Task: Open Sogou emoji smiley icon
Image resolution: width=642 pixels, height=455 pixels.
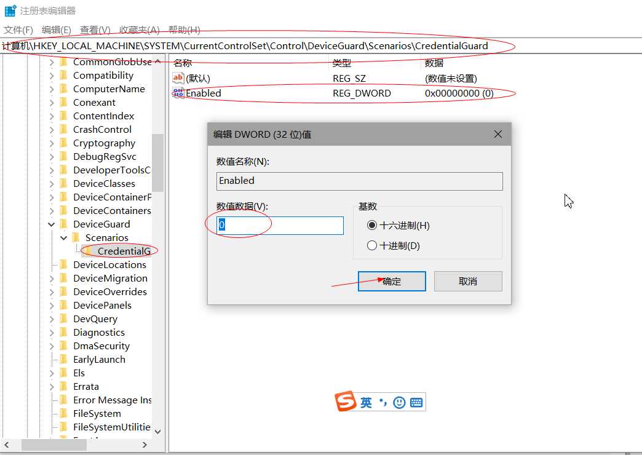Action: [x=399, y=403]
